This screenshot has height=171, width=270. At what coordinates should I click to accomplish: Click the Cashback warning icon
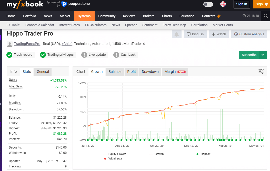point(116,55)
